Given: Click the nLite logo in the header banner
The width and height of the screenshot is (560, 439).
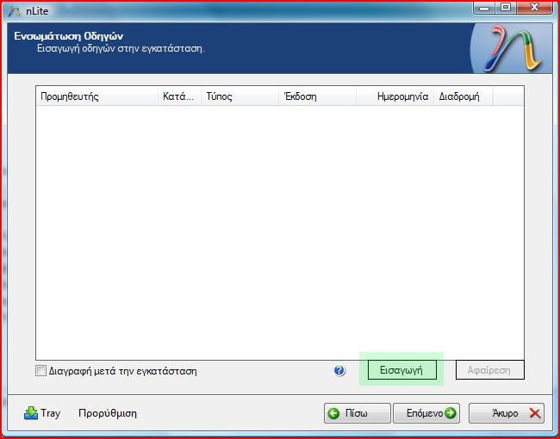Looking at the screenshot, I should click(515, 49).
